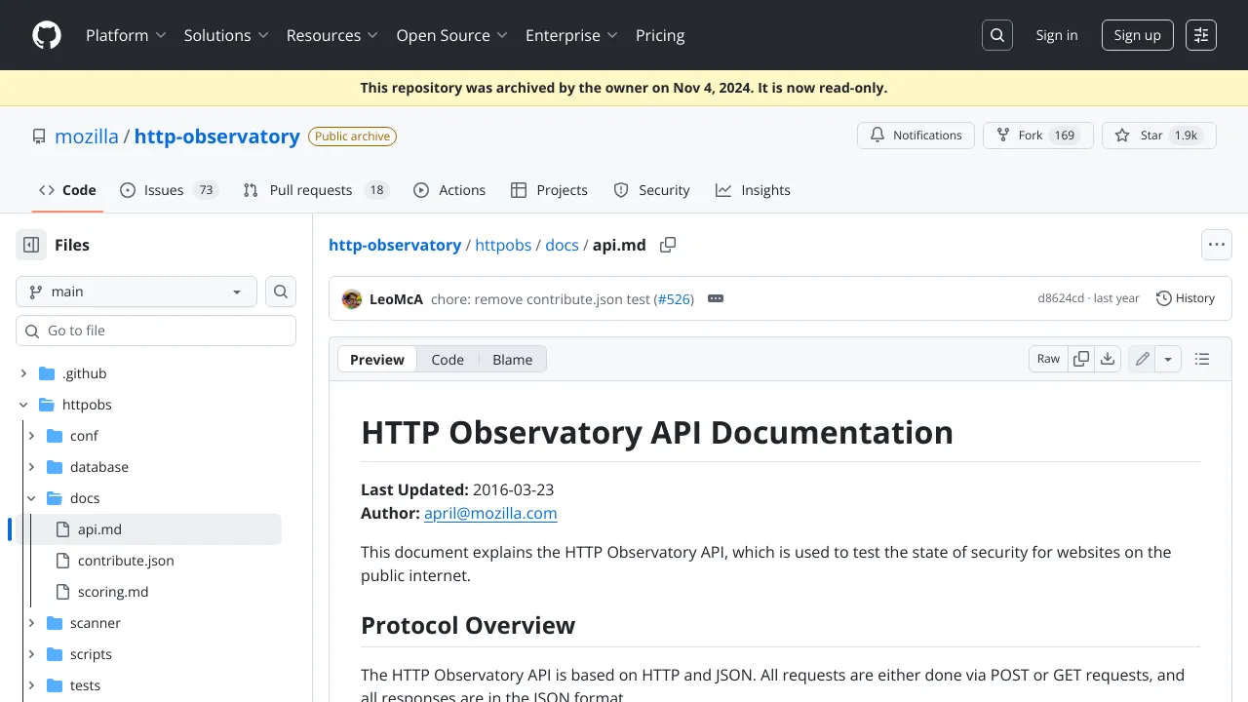The height and width of the screenshot is (702, 1248).
Task: Fork the repository button
Action: click(x=1037, y=136)
